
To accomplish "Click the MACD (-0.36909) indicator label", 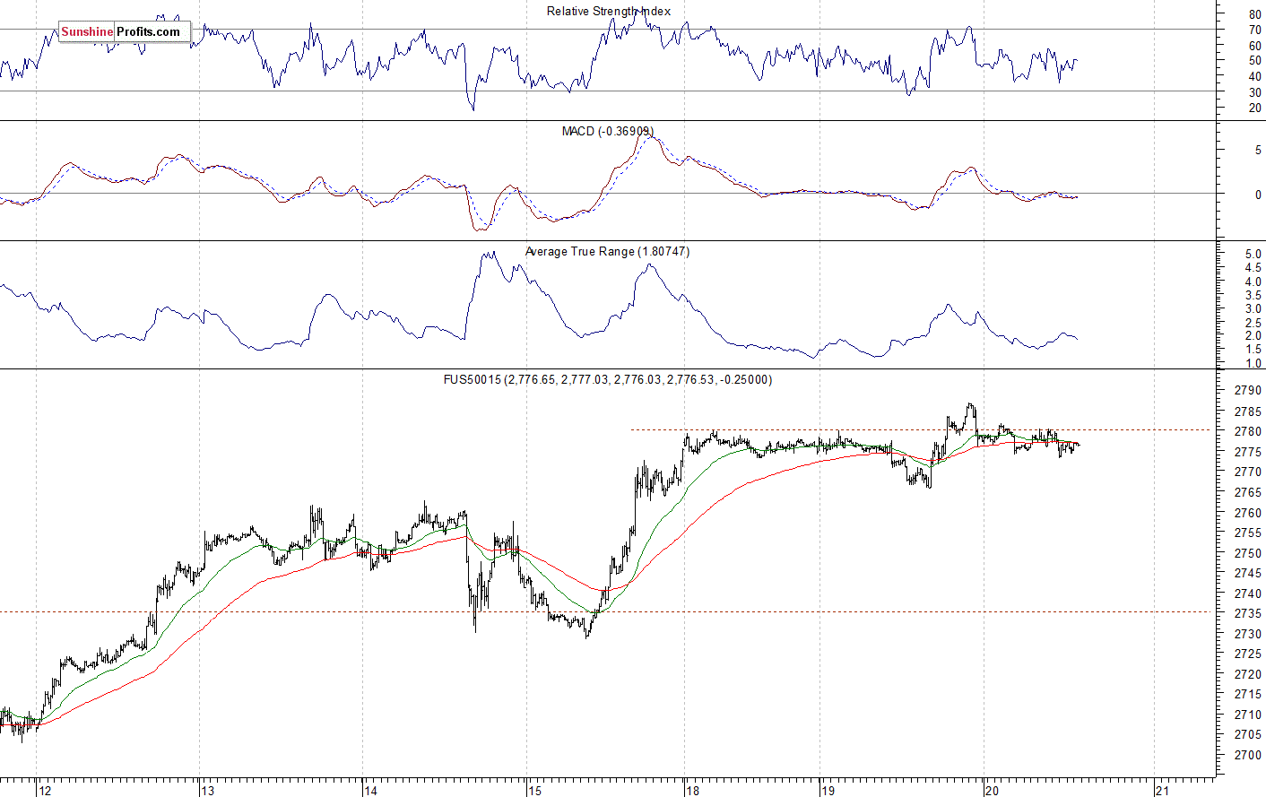I will point(608,131).
